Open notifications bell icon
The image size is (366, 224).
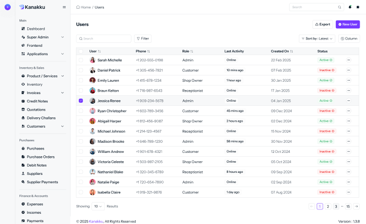click(x=350, y=7)
